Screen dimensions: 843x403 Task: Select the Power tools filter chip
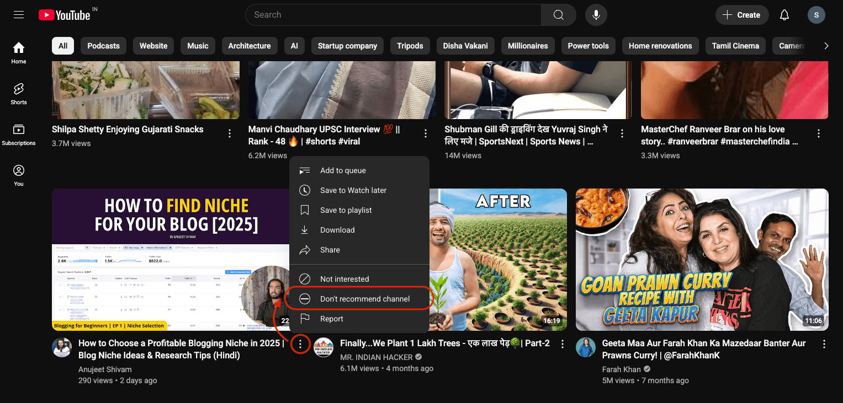[x=588, y=46]
